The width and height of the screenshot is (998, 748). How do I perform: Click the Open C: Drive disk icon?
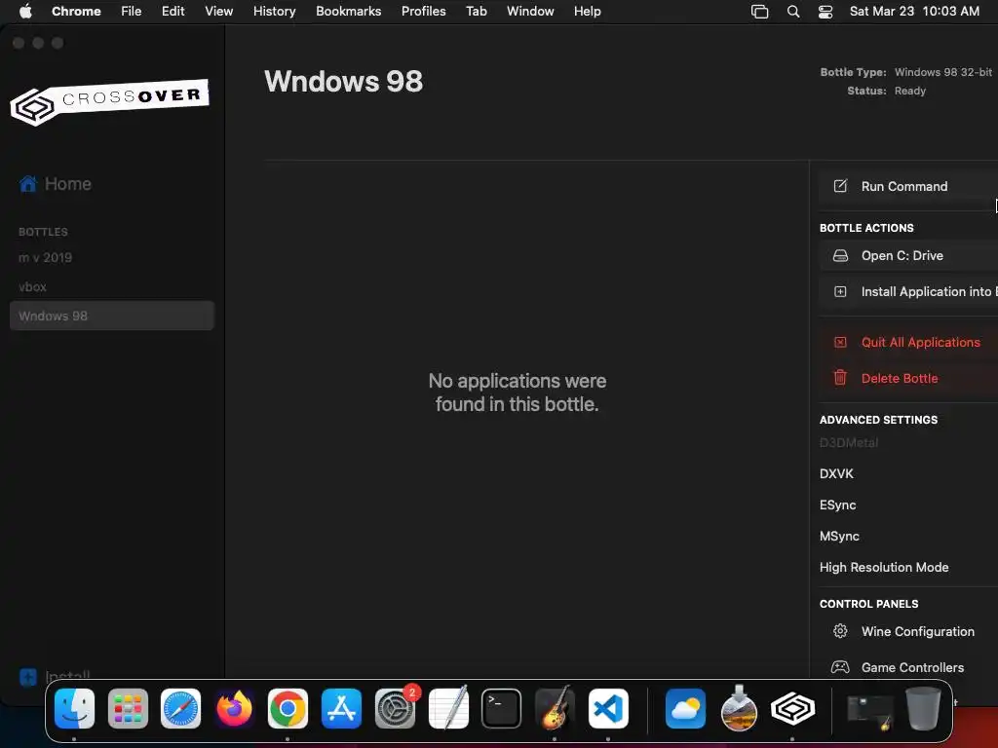click(x=840, y=255)
